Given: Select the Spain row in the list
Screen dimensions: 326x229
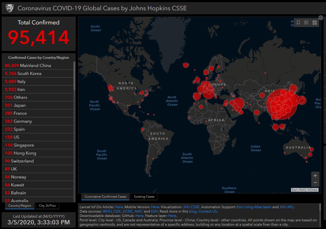Looking at the screenshot, I should click(x=38, y=129).
